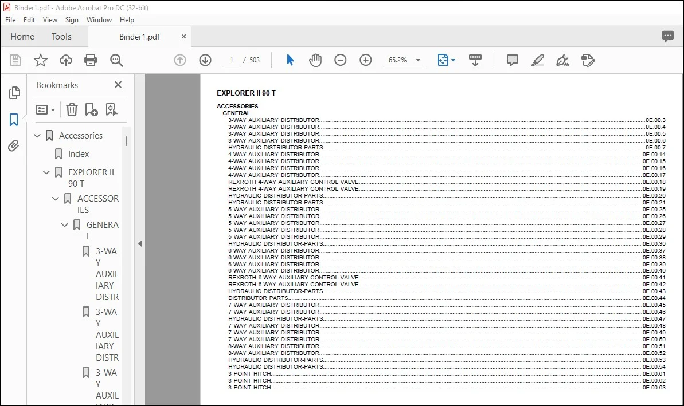Select the Binder1.pdf document tab

coord(139,37)
